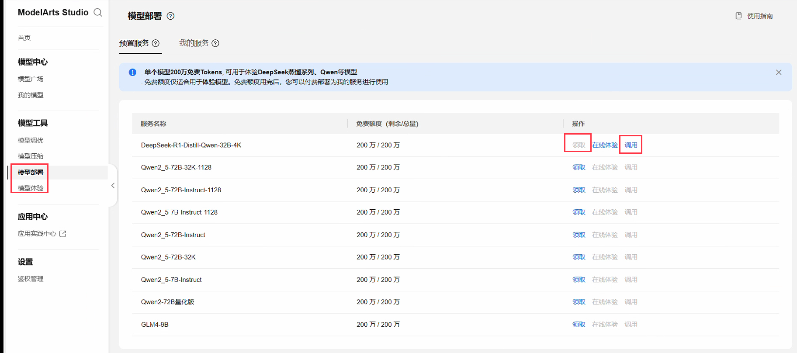Click help icon beside 预置服务 tab
The height and width of the screenshot is (353, 797).
click(x=156, y=43)
